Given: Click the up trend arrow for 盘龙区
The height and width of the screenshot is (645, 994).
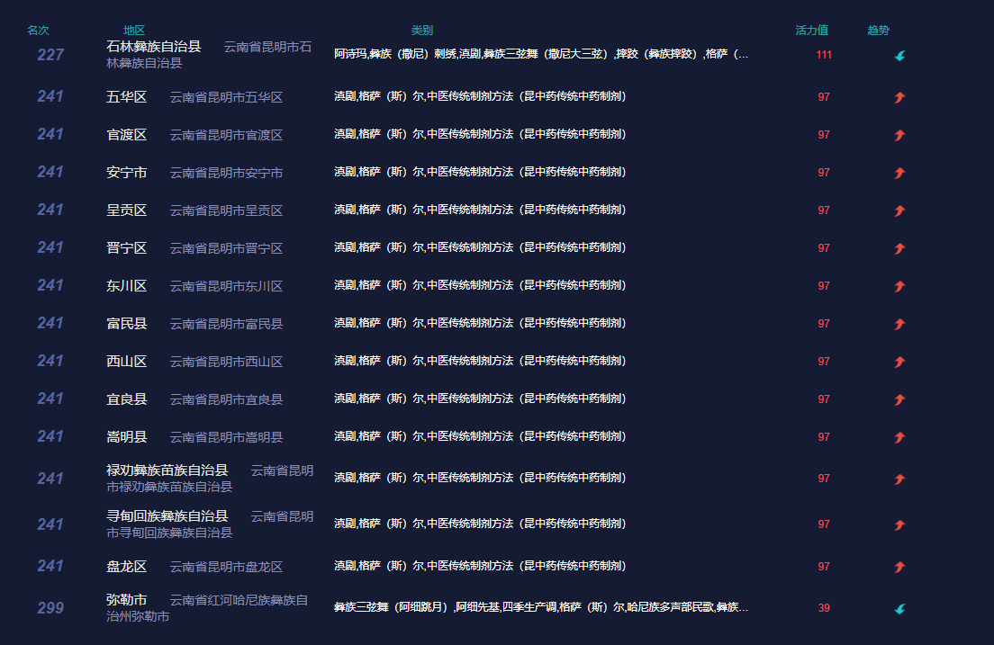Looking at the screenshot, I should click(899, 567).
